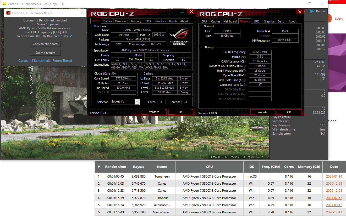Click Copy to clipboard button

45,44
